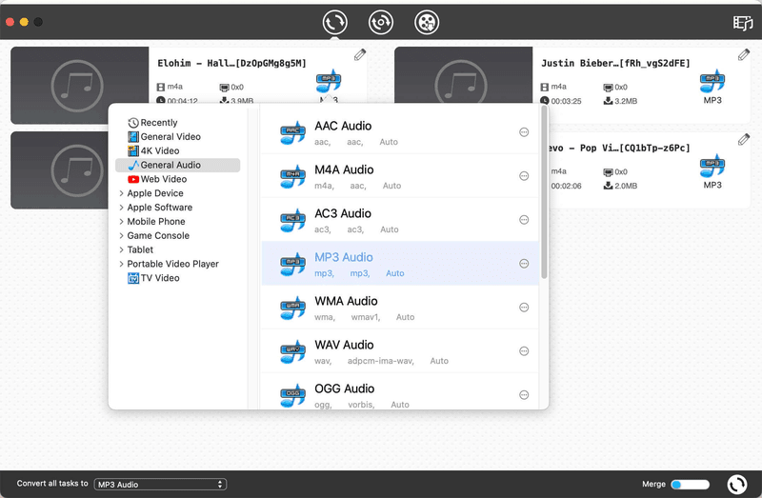Choose the OGG Audio format title

[345, 388]
